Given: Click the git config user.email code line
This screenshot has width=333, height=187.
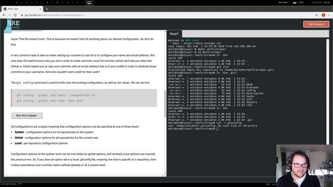Looking at the screenshot, I should pyautogui.click(x=57, y=95).
